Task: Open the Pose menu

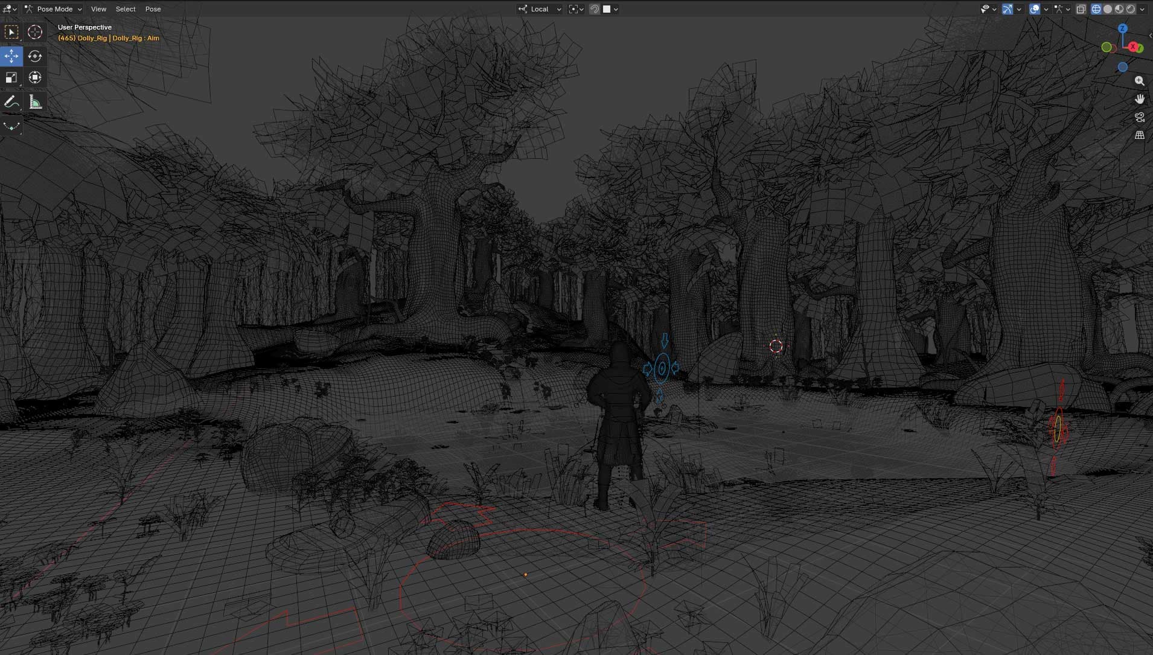Action: point(153,9)
